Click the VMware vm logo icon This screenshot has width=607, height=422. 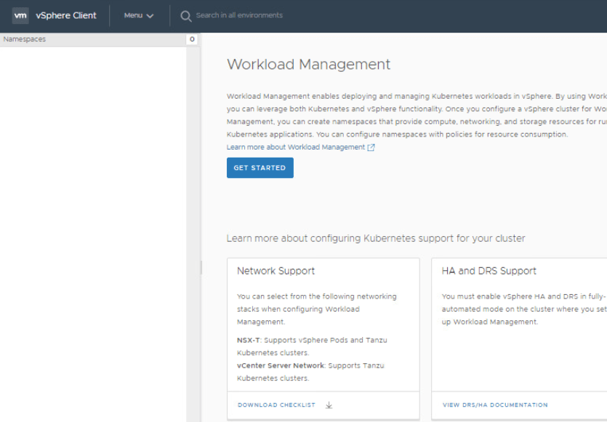click(20, 15)
